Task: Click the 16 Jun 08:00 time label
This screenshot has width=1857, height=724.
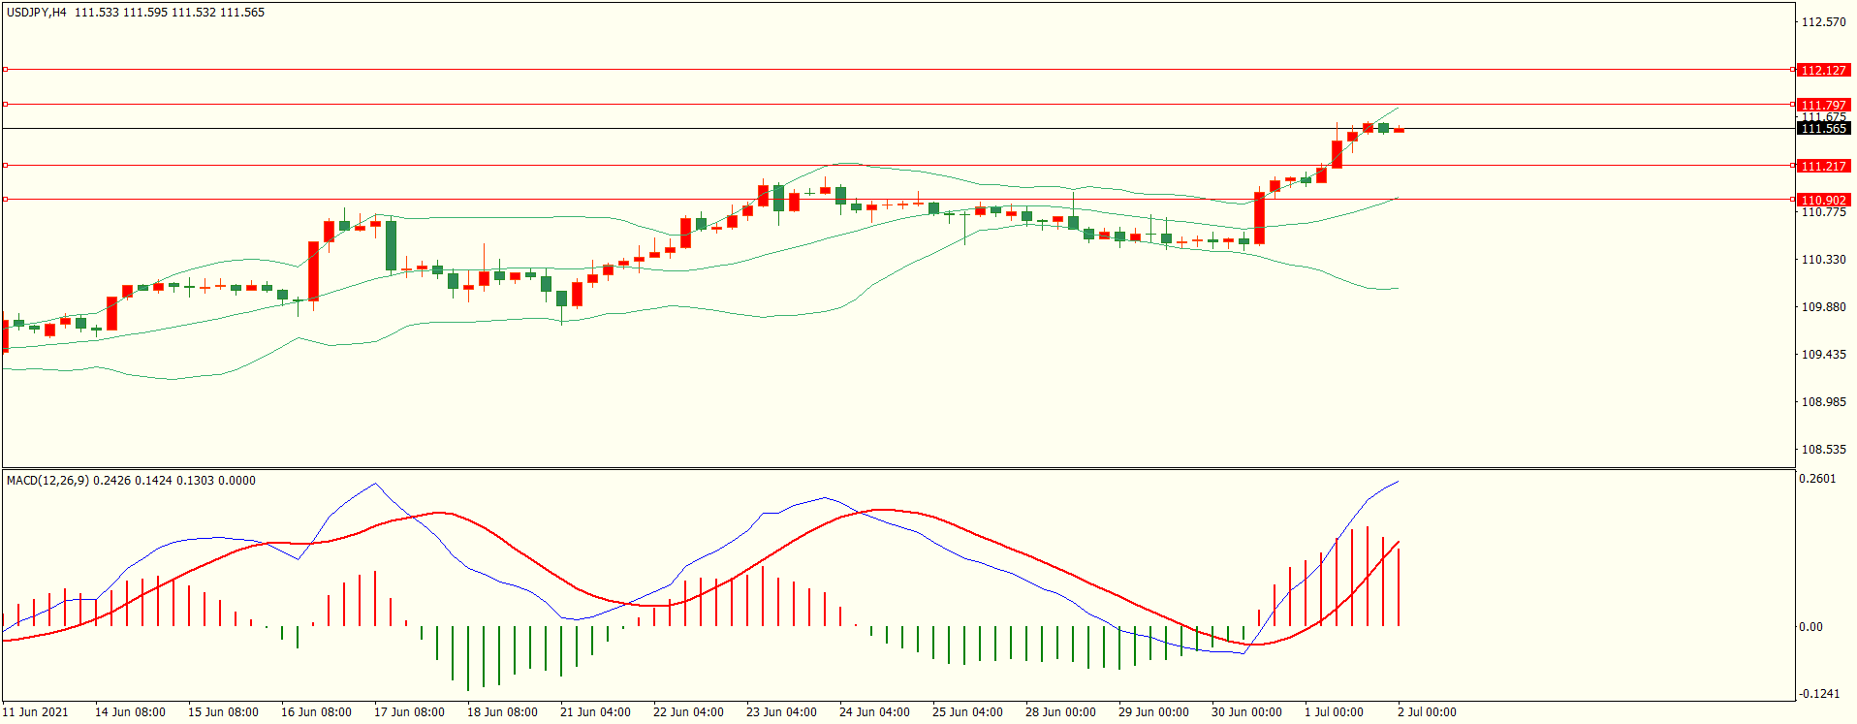Action: click(x=316, y=712)
